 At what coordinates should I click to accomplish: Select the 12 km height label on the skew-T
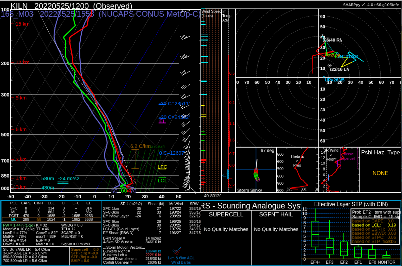(x=22, y=62)
